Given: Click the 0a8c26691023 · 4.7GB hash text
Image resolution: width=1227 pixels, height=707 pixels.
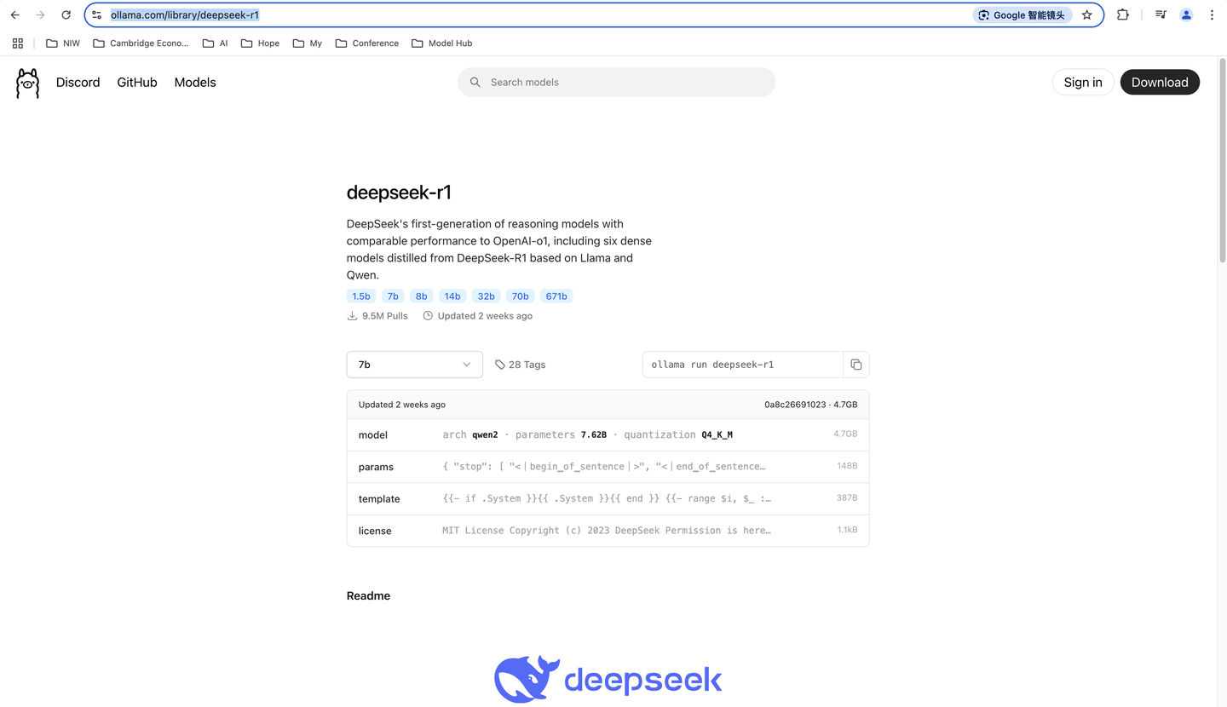Looking at the screenshot, I should (x=811, y=405).
